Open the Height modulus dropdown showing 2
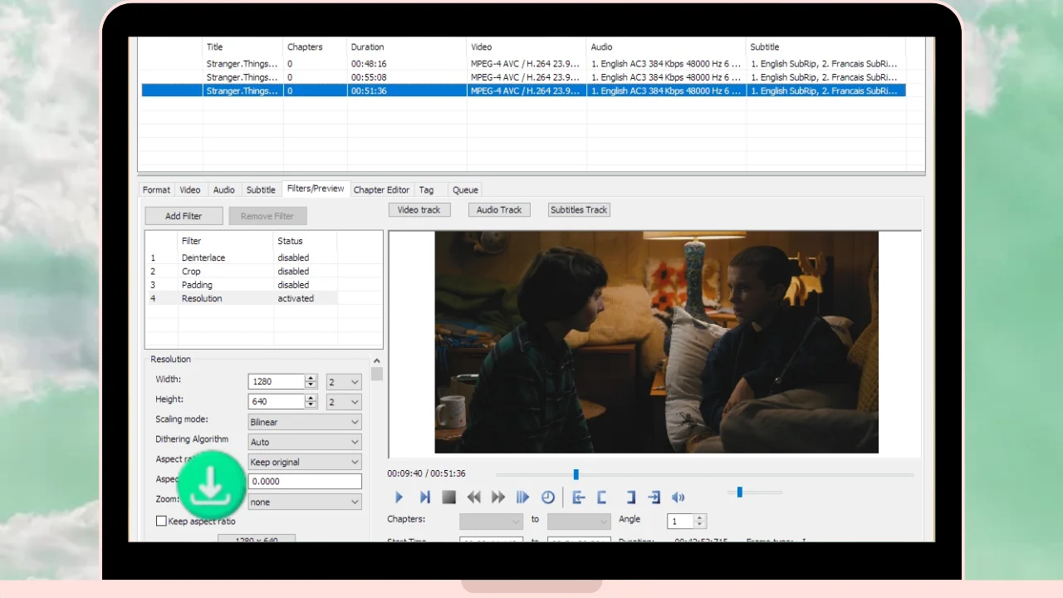The width and height of the screenshot is (1063, 598). click(x=344, y=401)
